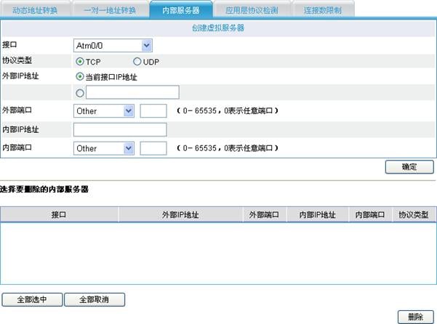The width and height of the screenshot is (437, 324).
Task: Click the custom external IP address field
Action: pos(132,92)
